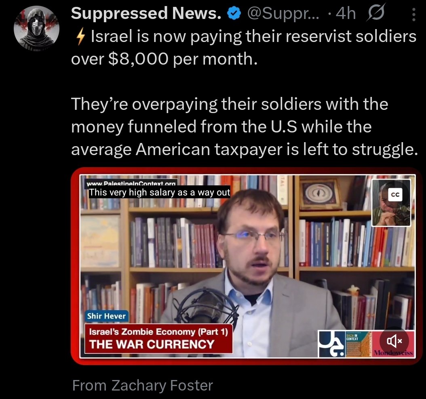The width and height of the screenshot is (426, 399).
Task: Click the lightning bolt emoji
Action: pyautogui.click(x=81, y=37)
